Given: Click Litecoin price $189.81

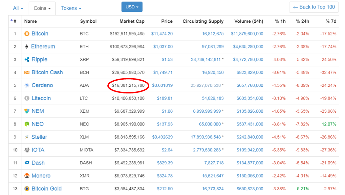Looking at the screenshot, I should 165,98.
